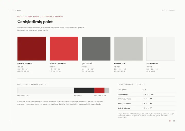Click the Çelik Gri dark gray swatch
The image size is (185, 131).
tap(96, 49)
